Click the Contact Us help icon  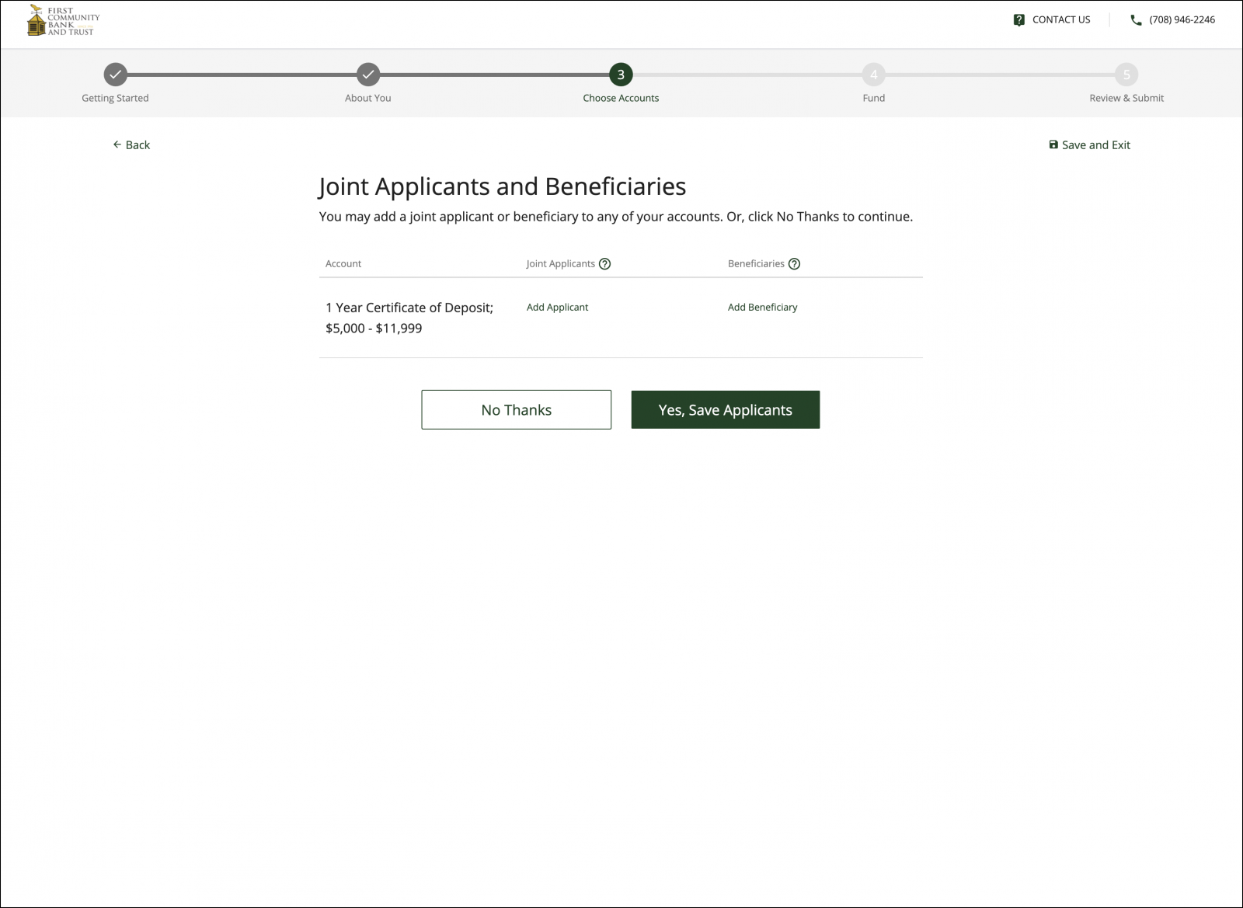[x=1019, y=20]
